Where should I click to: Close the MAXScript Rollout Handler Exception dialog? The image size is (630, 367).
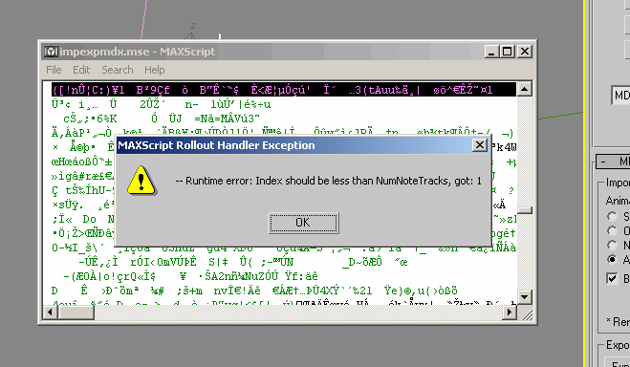(x=479, y=145)
